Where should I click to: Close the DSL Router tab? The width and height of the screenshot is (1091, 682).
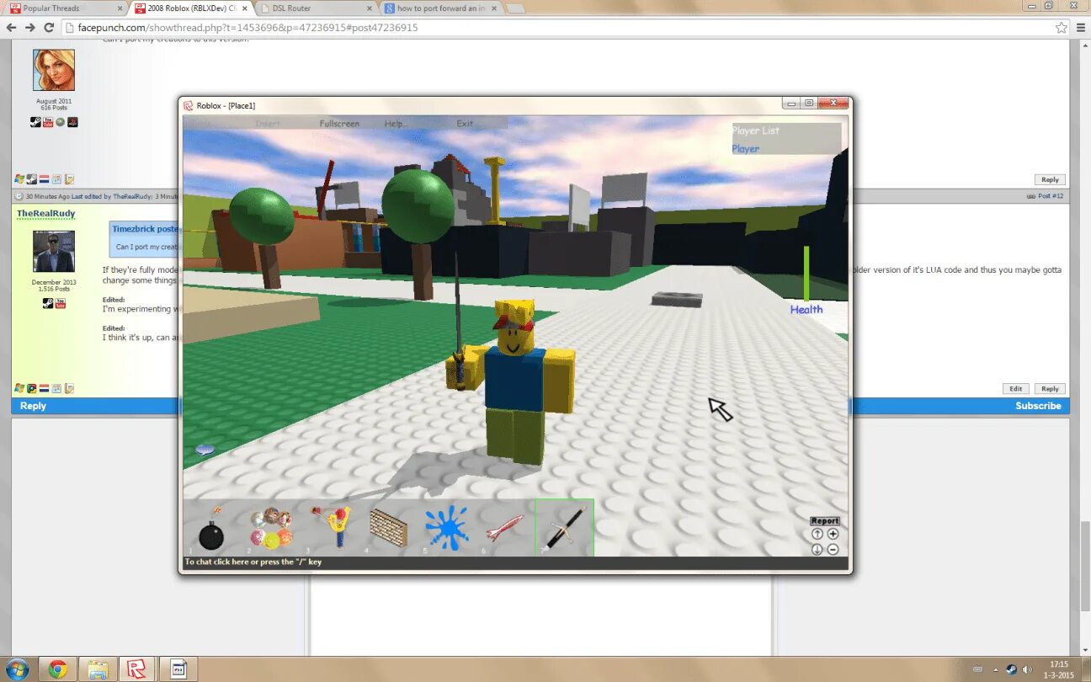point(369,8)
